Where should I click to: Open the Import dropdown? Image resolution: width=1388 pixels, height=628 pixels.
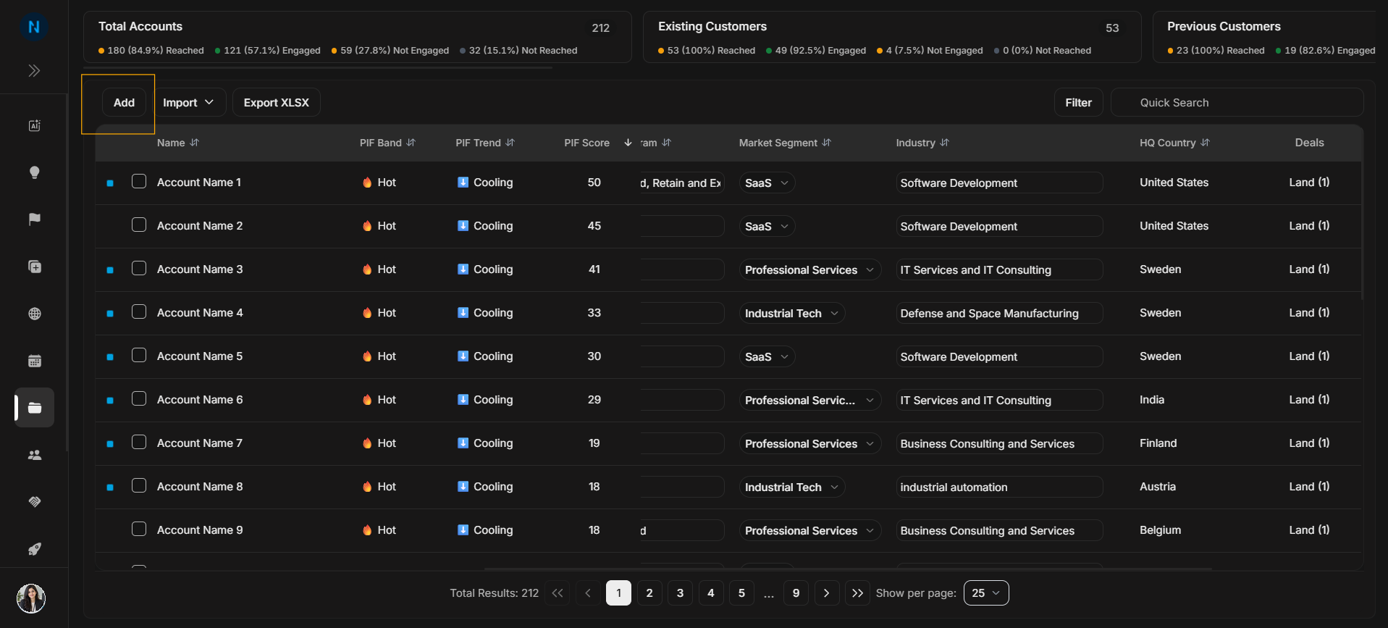pyautogui.click(x=188, y=102)
